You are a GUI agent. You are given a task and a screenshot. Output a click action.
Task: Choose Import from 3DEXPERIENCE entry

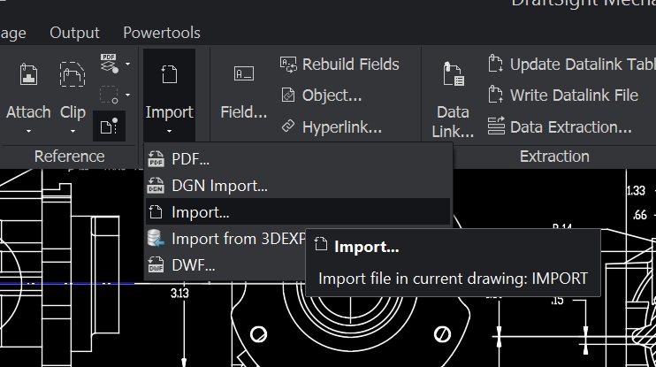226,239
